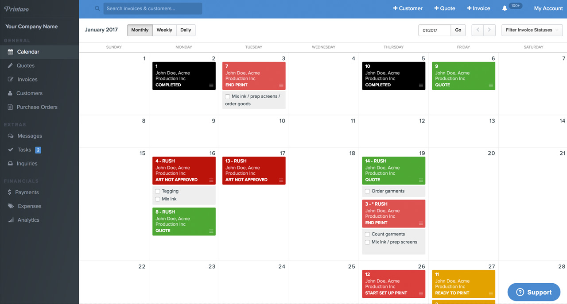Viewport: 567px width, 304px height.
Task: Click the Quotes pencil icon in sidebar
Action: coord(11,65)
